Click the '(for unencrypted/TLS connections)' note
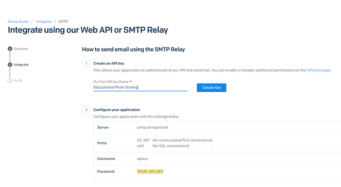Image resolution: width=341 pixels, height=187 pixels. [x=182, y=140]
